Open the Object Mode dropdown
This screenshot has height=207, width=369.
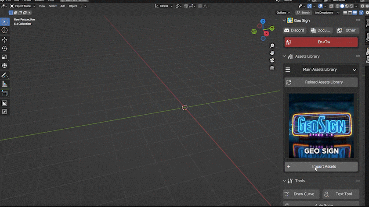[x=22, y=6]
